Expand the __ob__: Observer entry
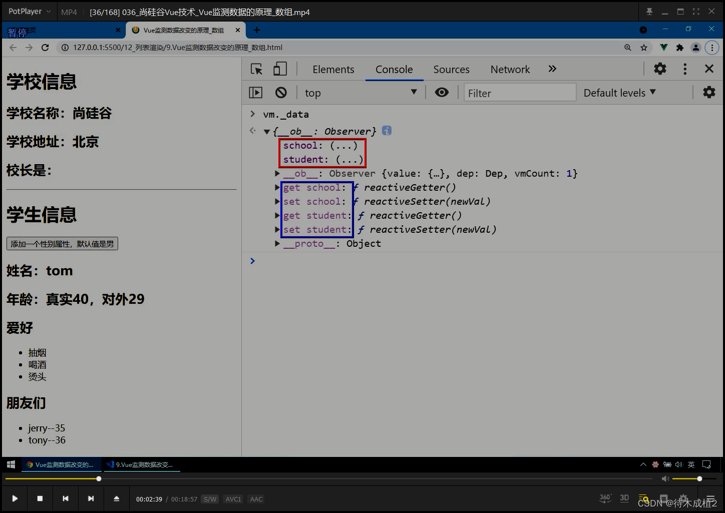Viewport: 725px width, 513px height. pyautogui.click(x=277, y=174)
